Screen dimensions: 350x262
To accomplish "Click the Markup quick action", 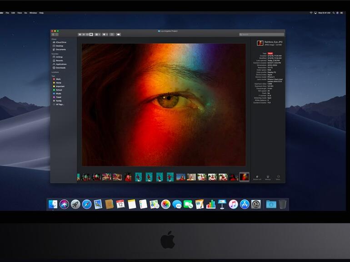I will pyautogui.click(x=268, y=177).
